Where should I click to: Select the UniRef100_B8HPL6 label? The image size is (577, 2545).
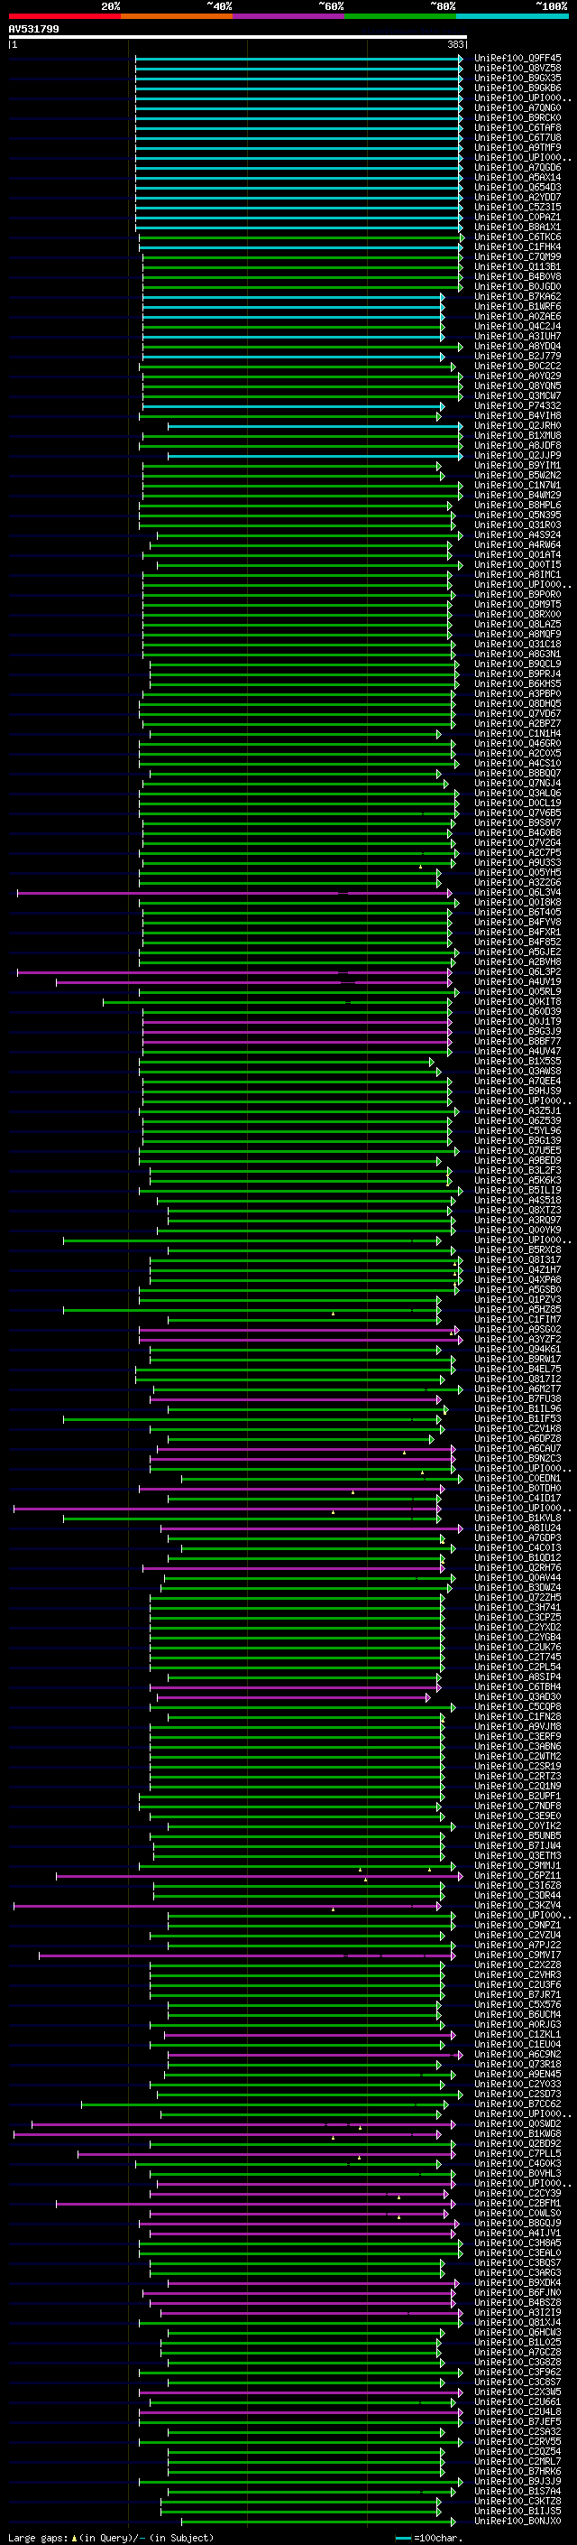click(x=517, y=505)
